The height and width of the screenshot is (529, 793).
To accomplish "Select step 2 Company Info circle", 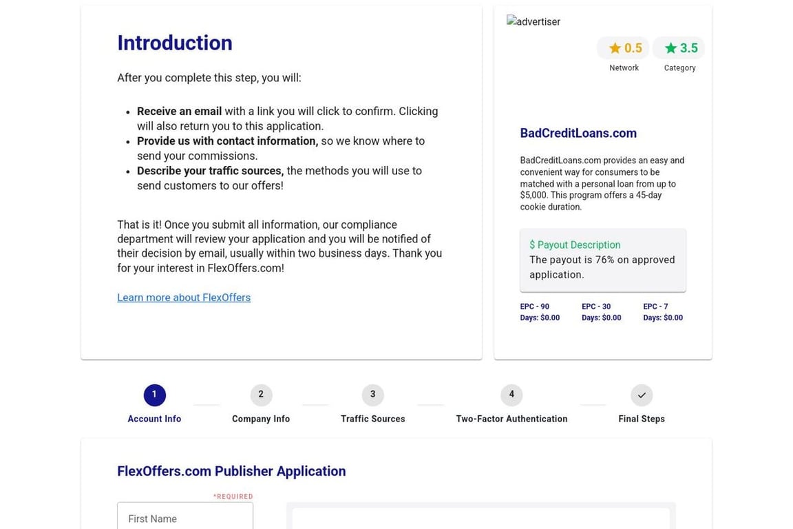I will 261,395.
